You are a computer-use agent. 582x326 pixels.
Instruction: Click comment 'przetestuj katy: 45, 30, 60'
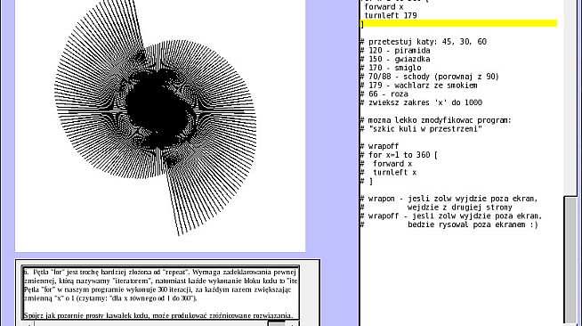(423, 42)
